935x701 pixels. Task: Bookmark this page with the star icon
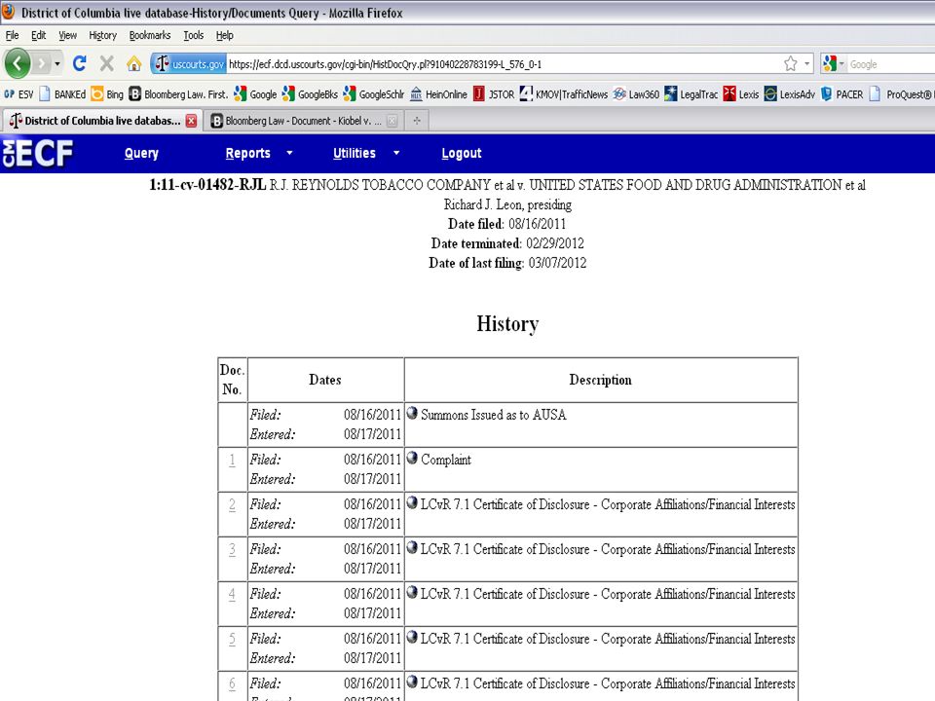coord(791,64)
